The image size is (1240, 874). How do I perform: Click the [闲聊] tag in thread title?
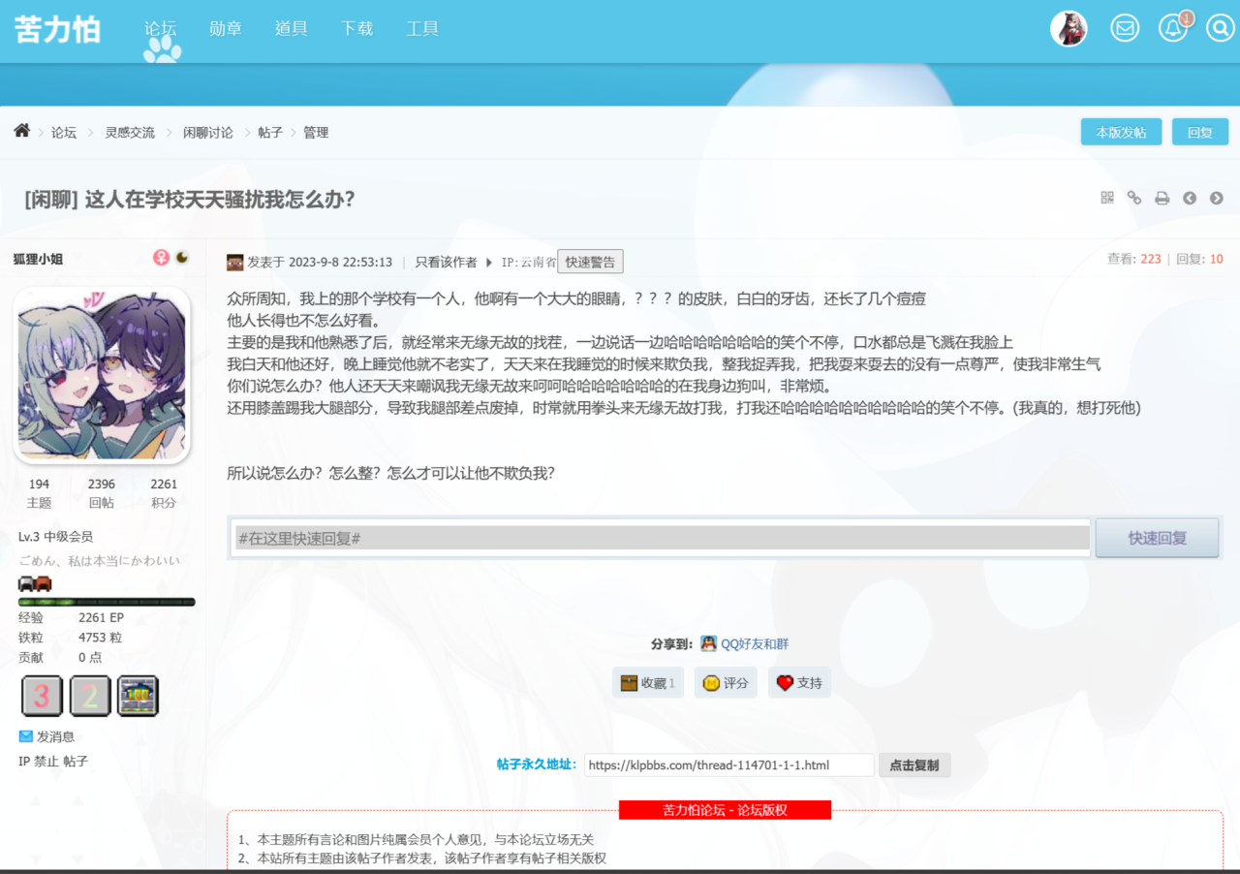click(x=50, y=200)
